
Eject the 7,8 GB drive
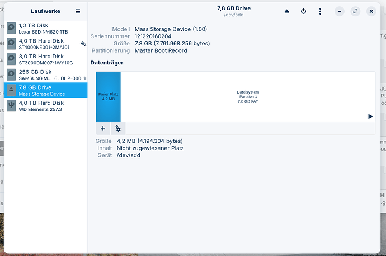click(287, 11)
